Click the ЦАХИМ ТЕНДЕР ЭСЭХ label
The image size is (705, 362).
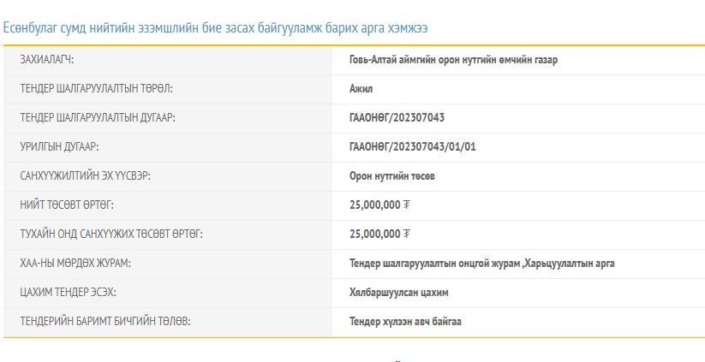click(68, 293)
